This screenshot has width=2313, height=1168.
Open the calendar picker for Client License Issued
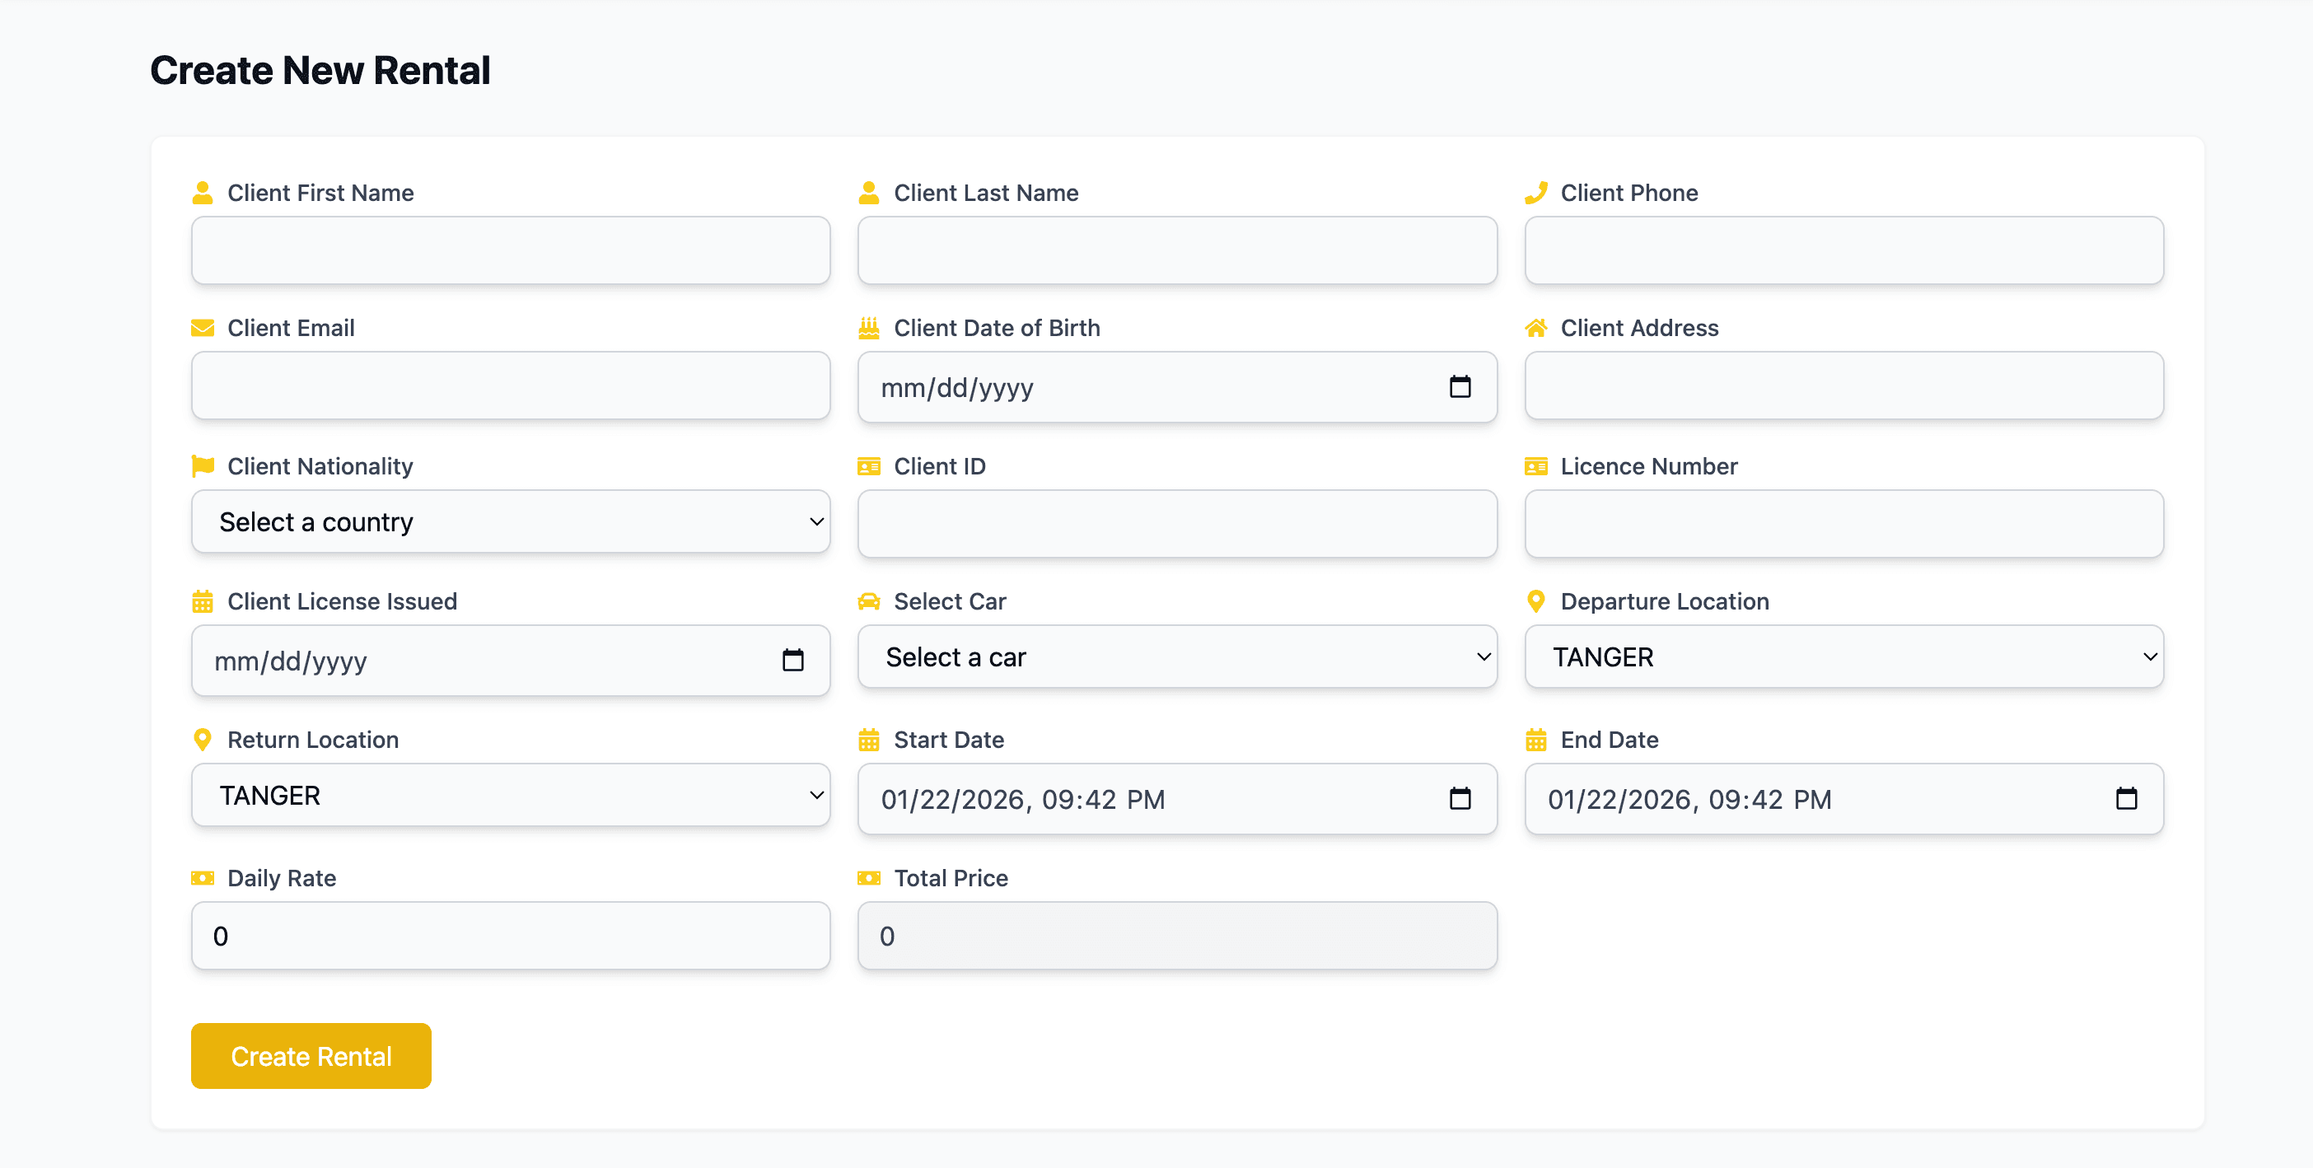[x=793, y=660]
